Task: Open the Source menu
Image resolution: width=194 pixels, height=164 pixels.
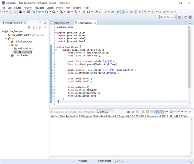Action: [18, 8]
